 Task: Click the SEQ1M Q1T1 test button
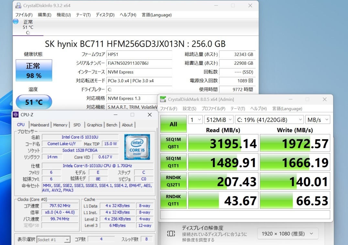[x=173, y=162]
